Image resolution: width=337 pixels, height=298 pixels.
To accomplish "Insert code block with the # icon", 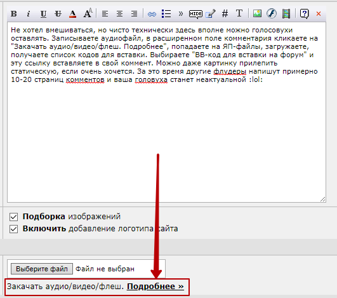I will tap(225, 14).
